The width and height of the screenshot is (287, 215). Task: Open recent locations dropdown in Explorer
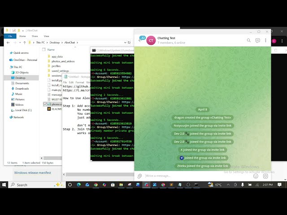coord(20,43)
